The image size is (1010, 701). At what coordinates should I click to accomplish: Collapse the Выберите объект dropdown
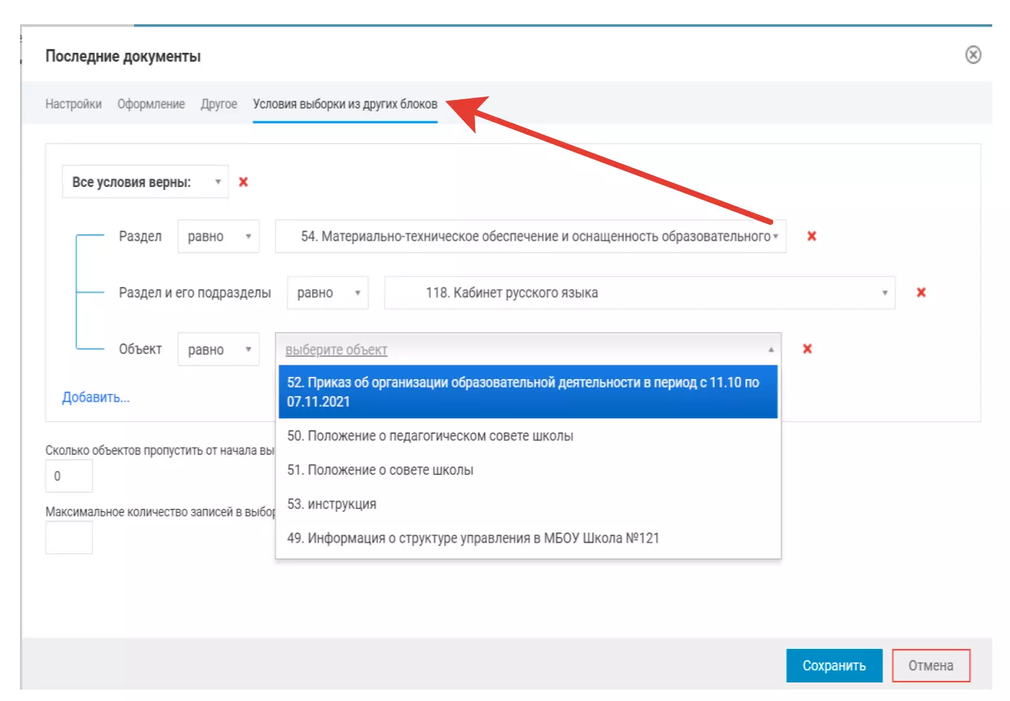(529, 350)
